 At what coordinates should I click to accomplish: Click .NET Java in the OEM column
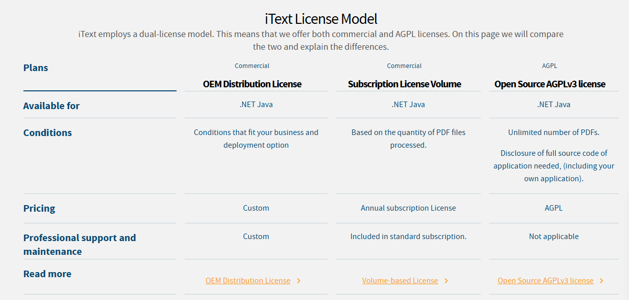point(256,105)
